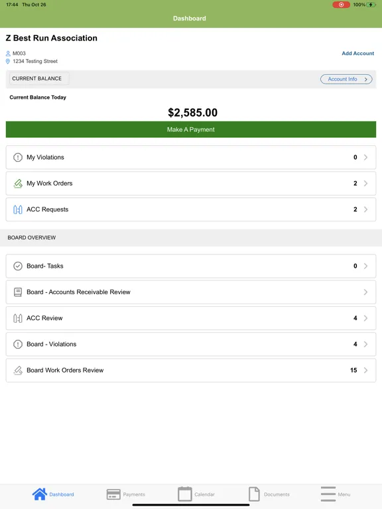Image resolution: width=382 pixels, height=509 pixels.
Task: Tap the ACC Requests gate icon
Action: point(17,209)
